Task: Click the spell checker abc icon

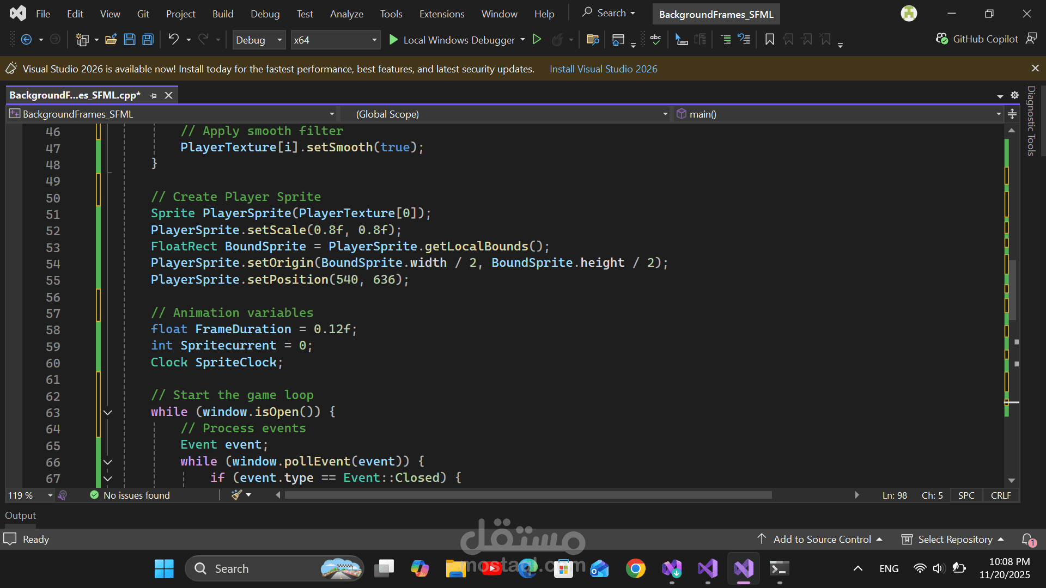Action: click(655, 39)
